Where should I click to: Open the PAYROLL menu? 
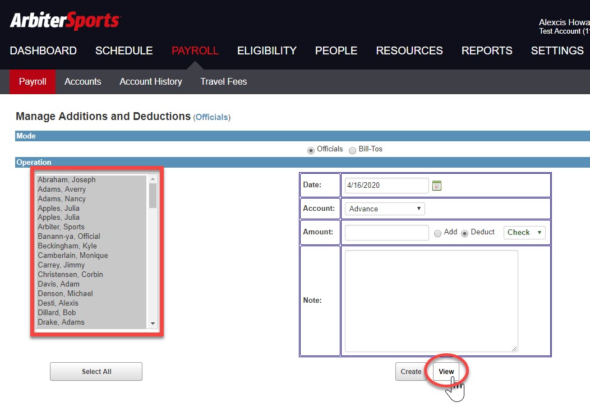[195, 50]
